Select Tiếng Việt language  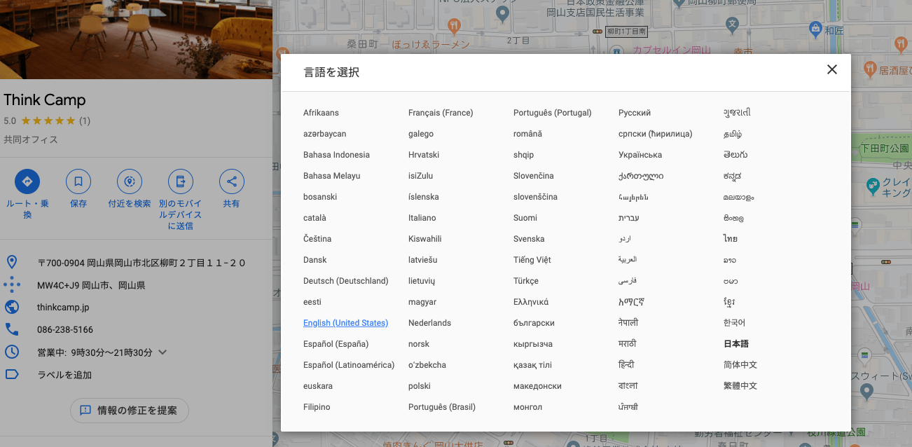532,260
